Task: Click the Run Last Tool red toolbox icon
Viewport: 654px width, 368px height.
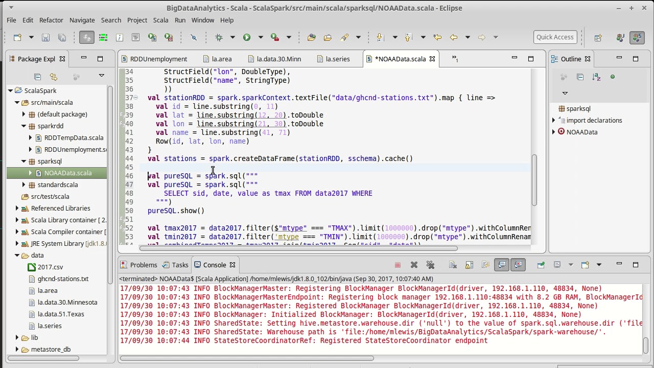Action: click(x=275, y=37)
